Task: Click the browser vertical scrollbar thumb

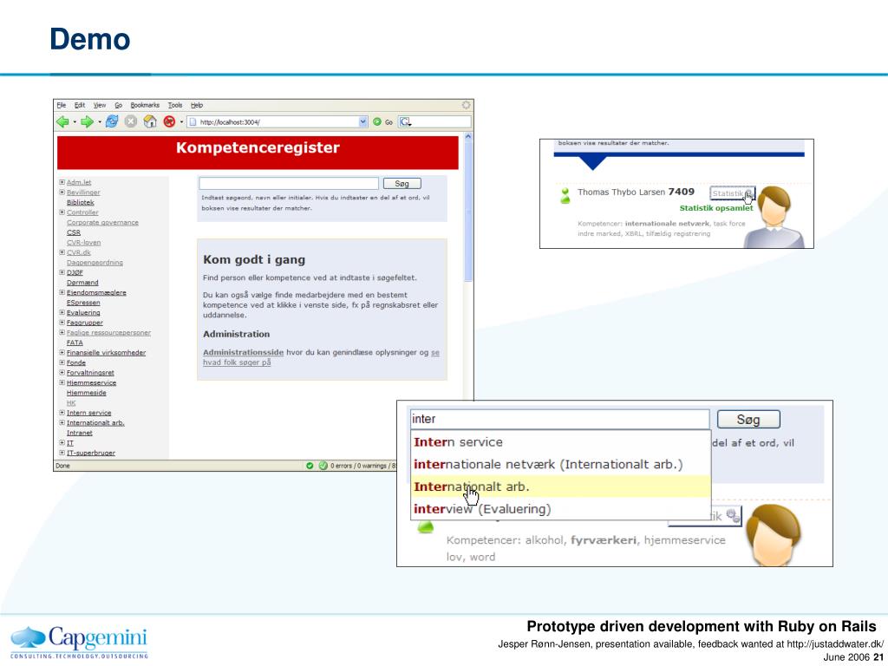Action: click(468, 211)
